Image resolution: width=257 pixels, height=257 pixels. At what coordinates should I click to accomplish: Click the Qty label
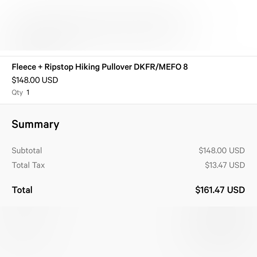click(x=17, y=93)
